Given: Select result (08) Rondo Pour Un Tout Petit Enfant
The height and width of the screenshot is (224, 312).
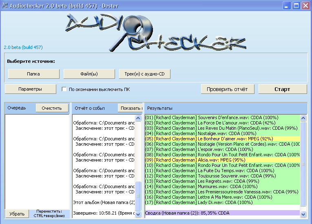Looking at the screenshot, I should [x=222, y=155].
